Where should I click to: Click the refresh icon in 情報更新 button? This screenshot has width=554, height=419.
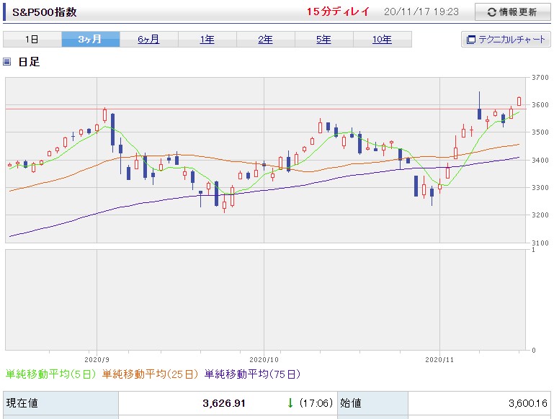tap(492, 12)
